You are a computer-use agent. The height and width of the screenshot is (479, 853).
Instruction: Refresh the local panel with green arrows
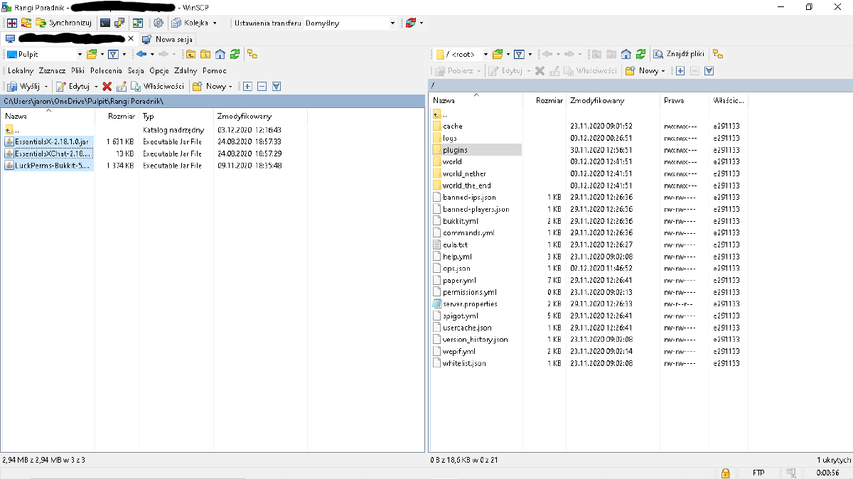coord(235,54)
